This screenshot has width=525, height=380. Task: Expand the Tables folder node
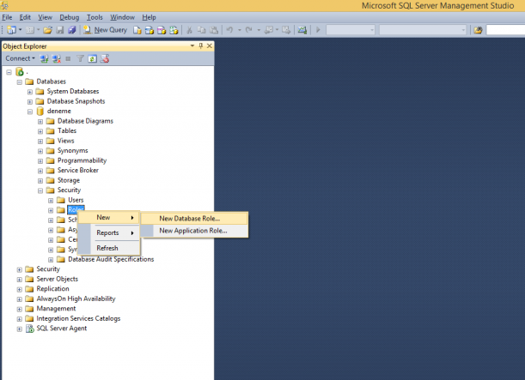click(x=40, y=131)
